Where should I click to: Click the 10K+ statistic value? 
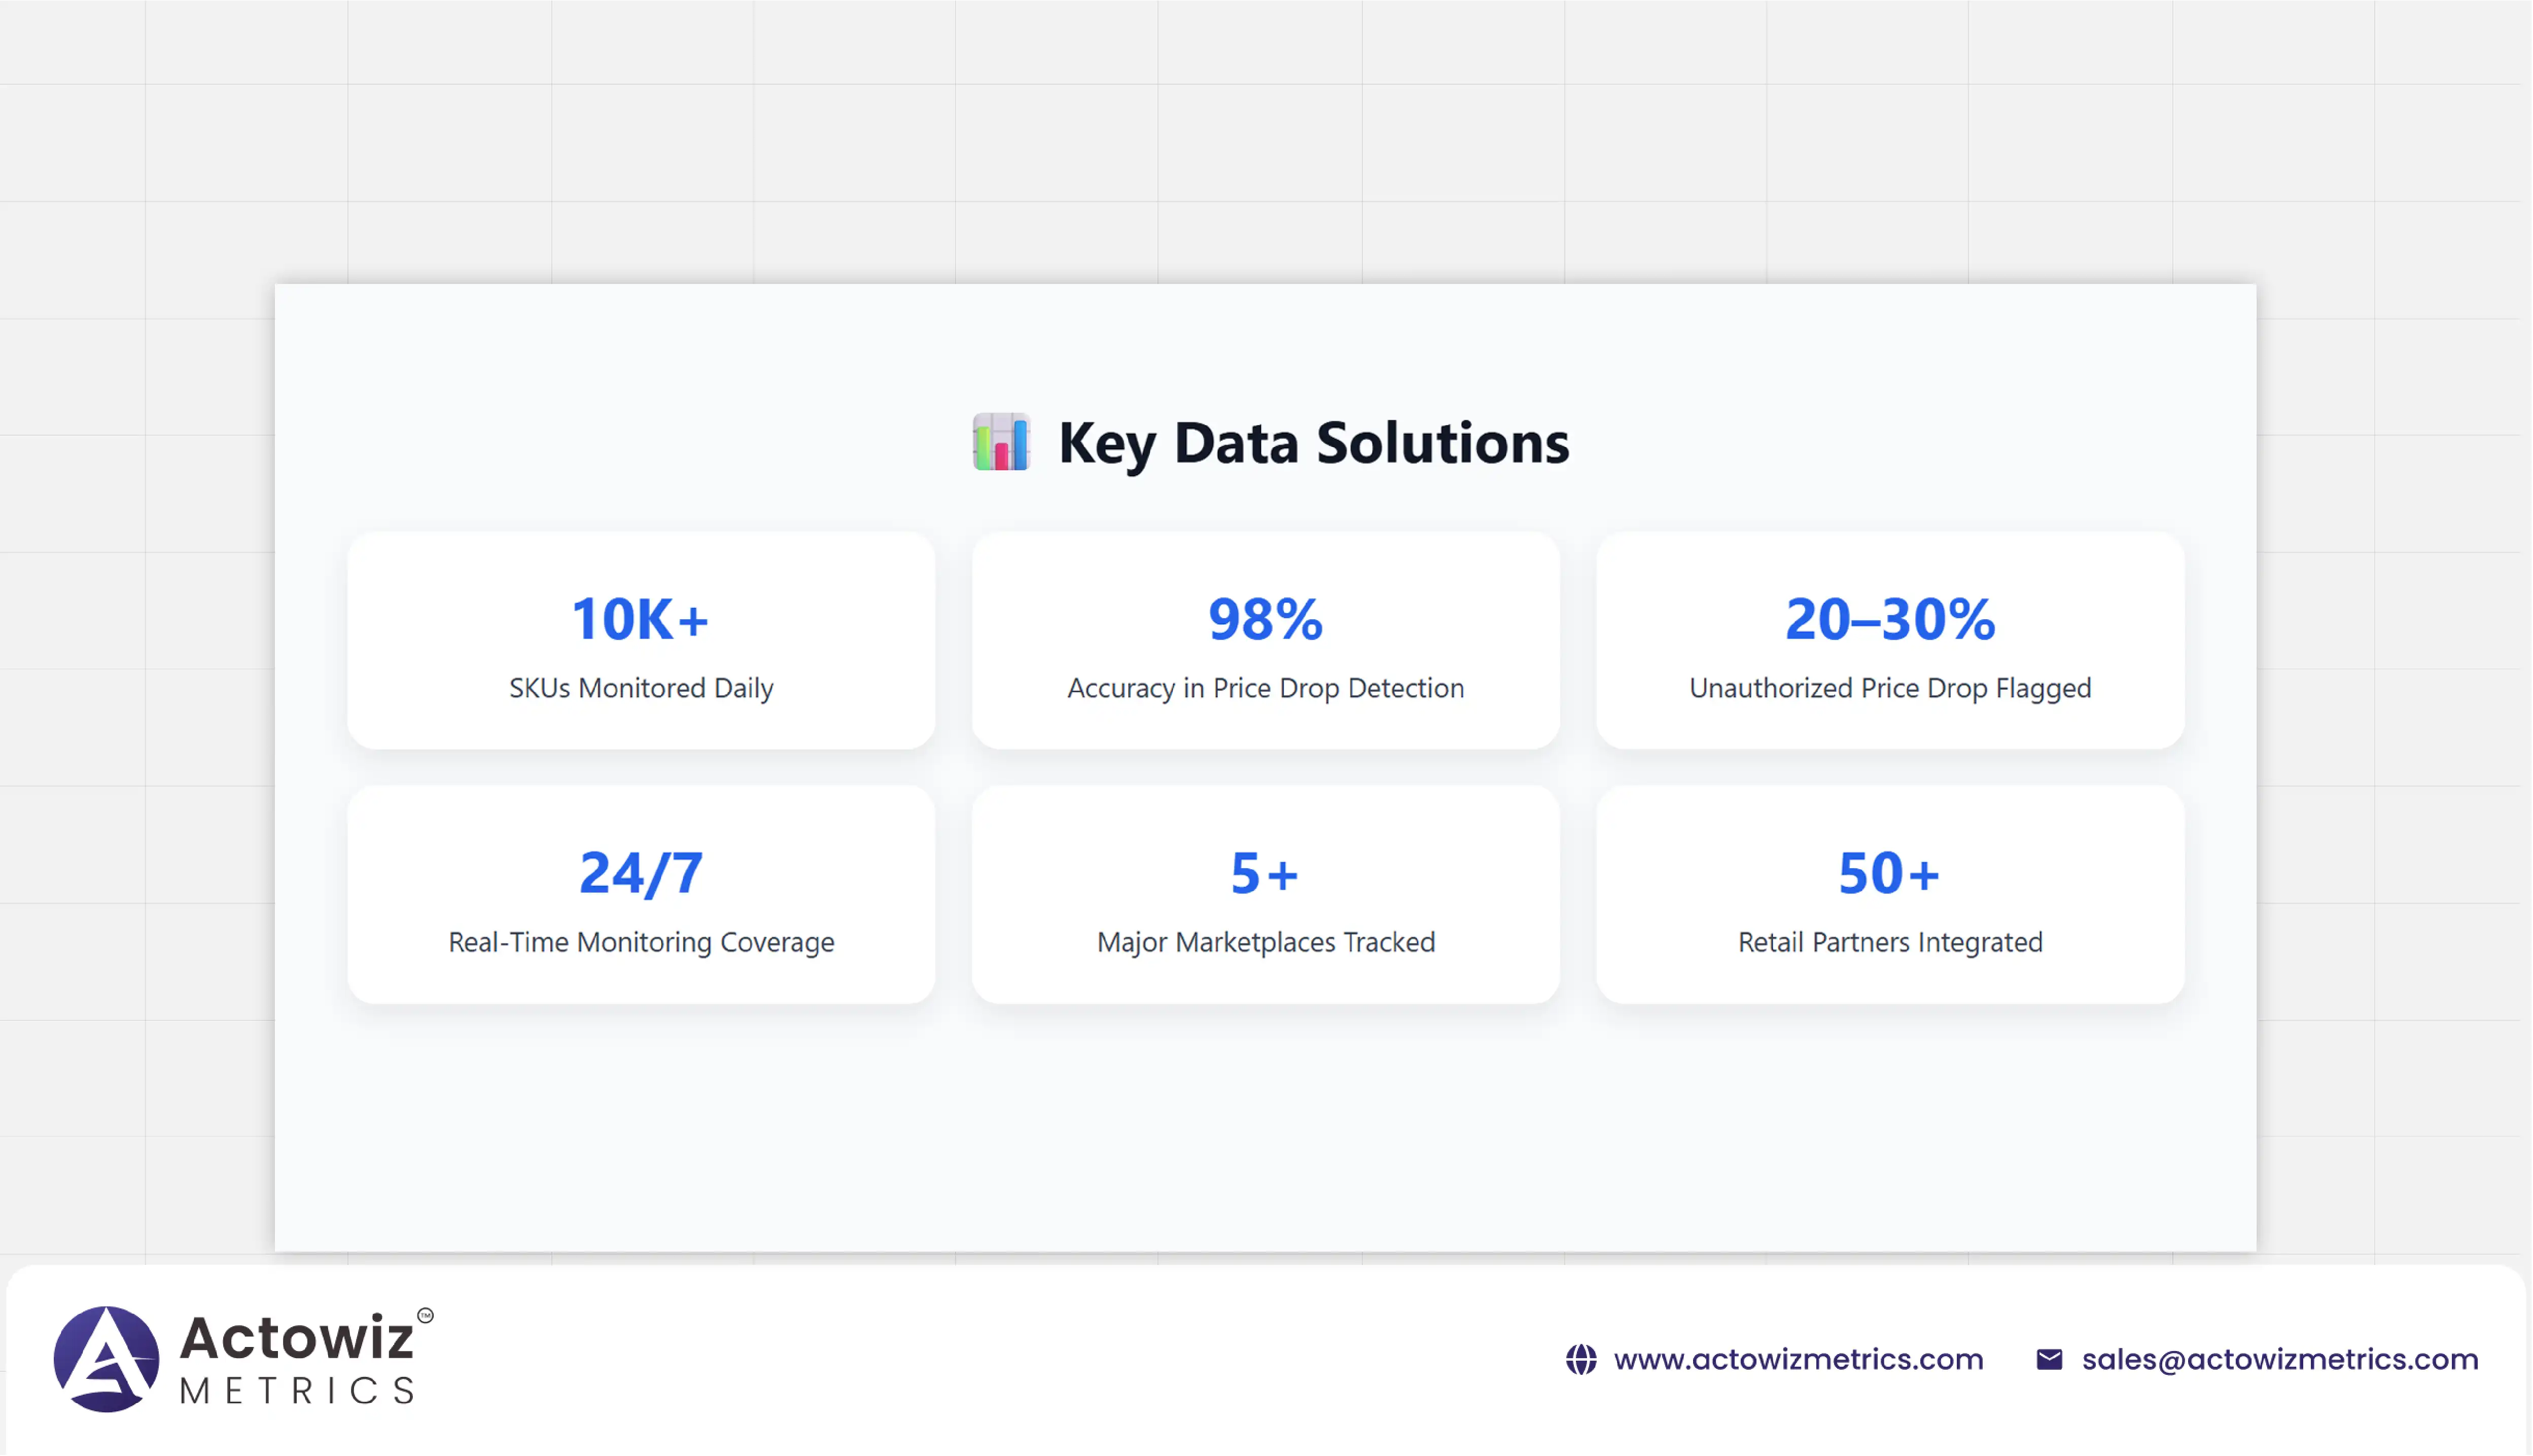pos(640,619)
